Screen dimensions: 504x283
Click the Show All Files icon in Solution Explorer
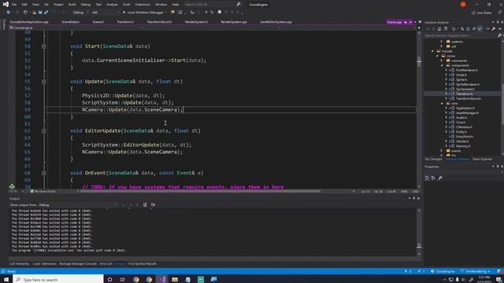coord(480,29)
